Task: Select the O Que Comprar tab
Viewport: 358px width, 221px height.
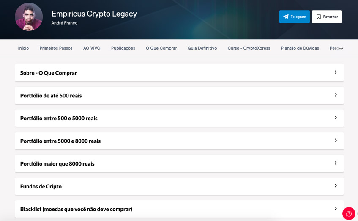Action: (161, 48)
